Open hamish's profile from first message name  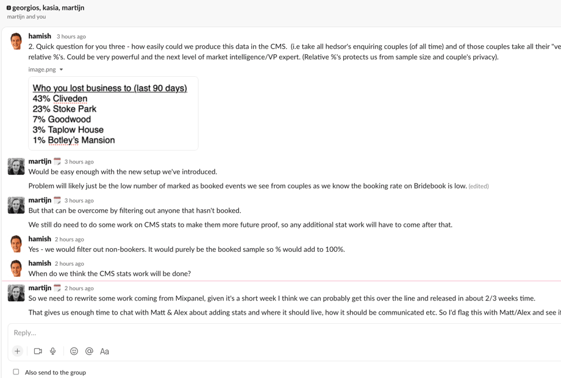point(40,36)
